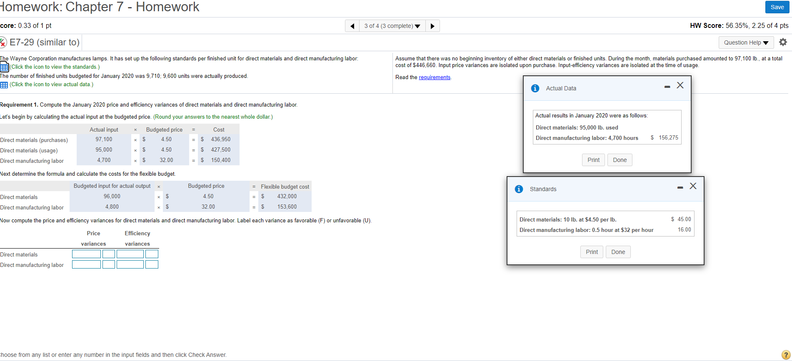Minimize the Actual Data popup

coord(667,87)
